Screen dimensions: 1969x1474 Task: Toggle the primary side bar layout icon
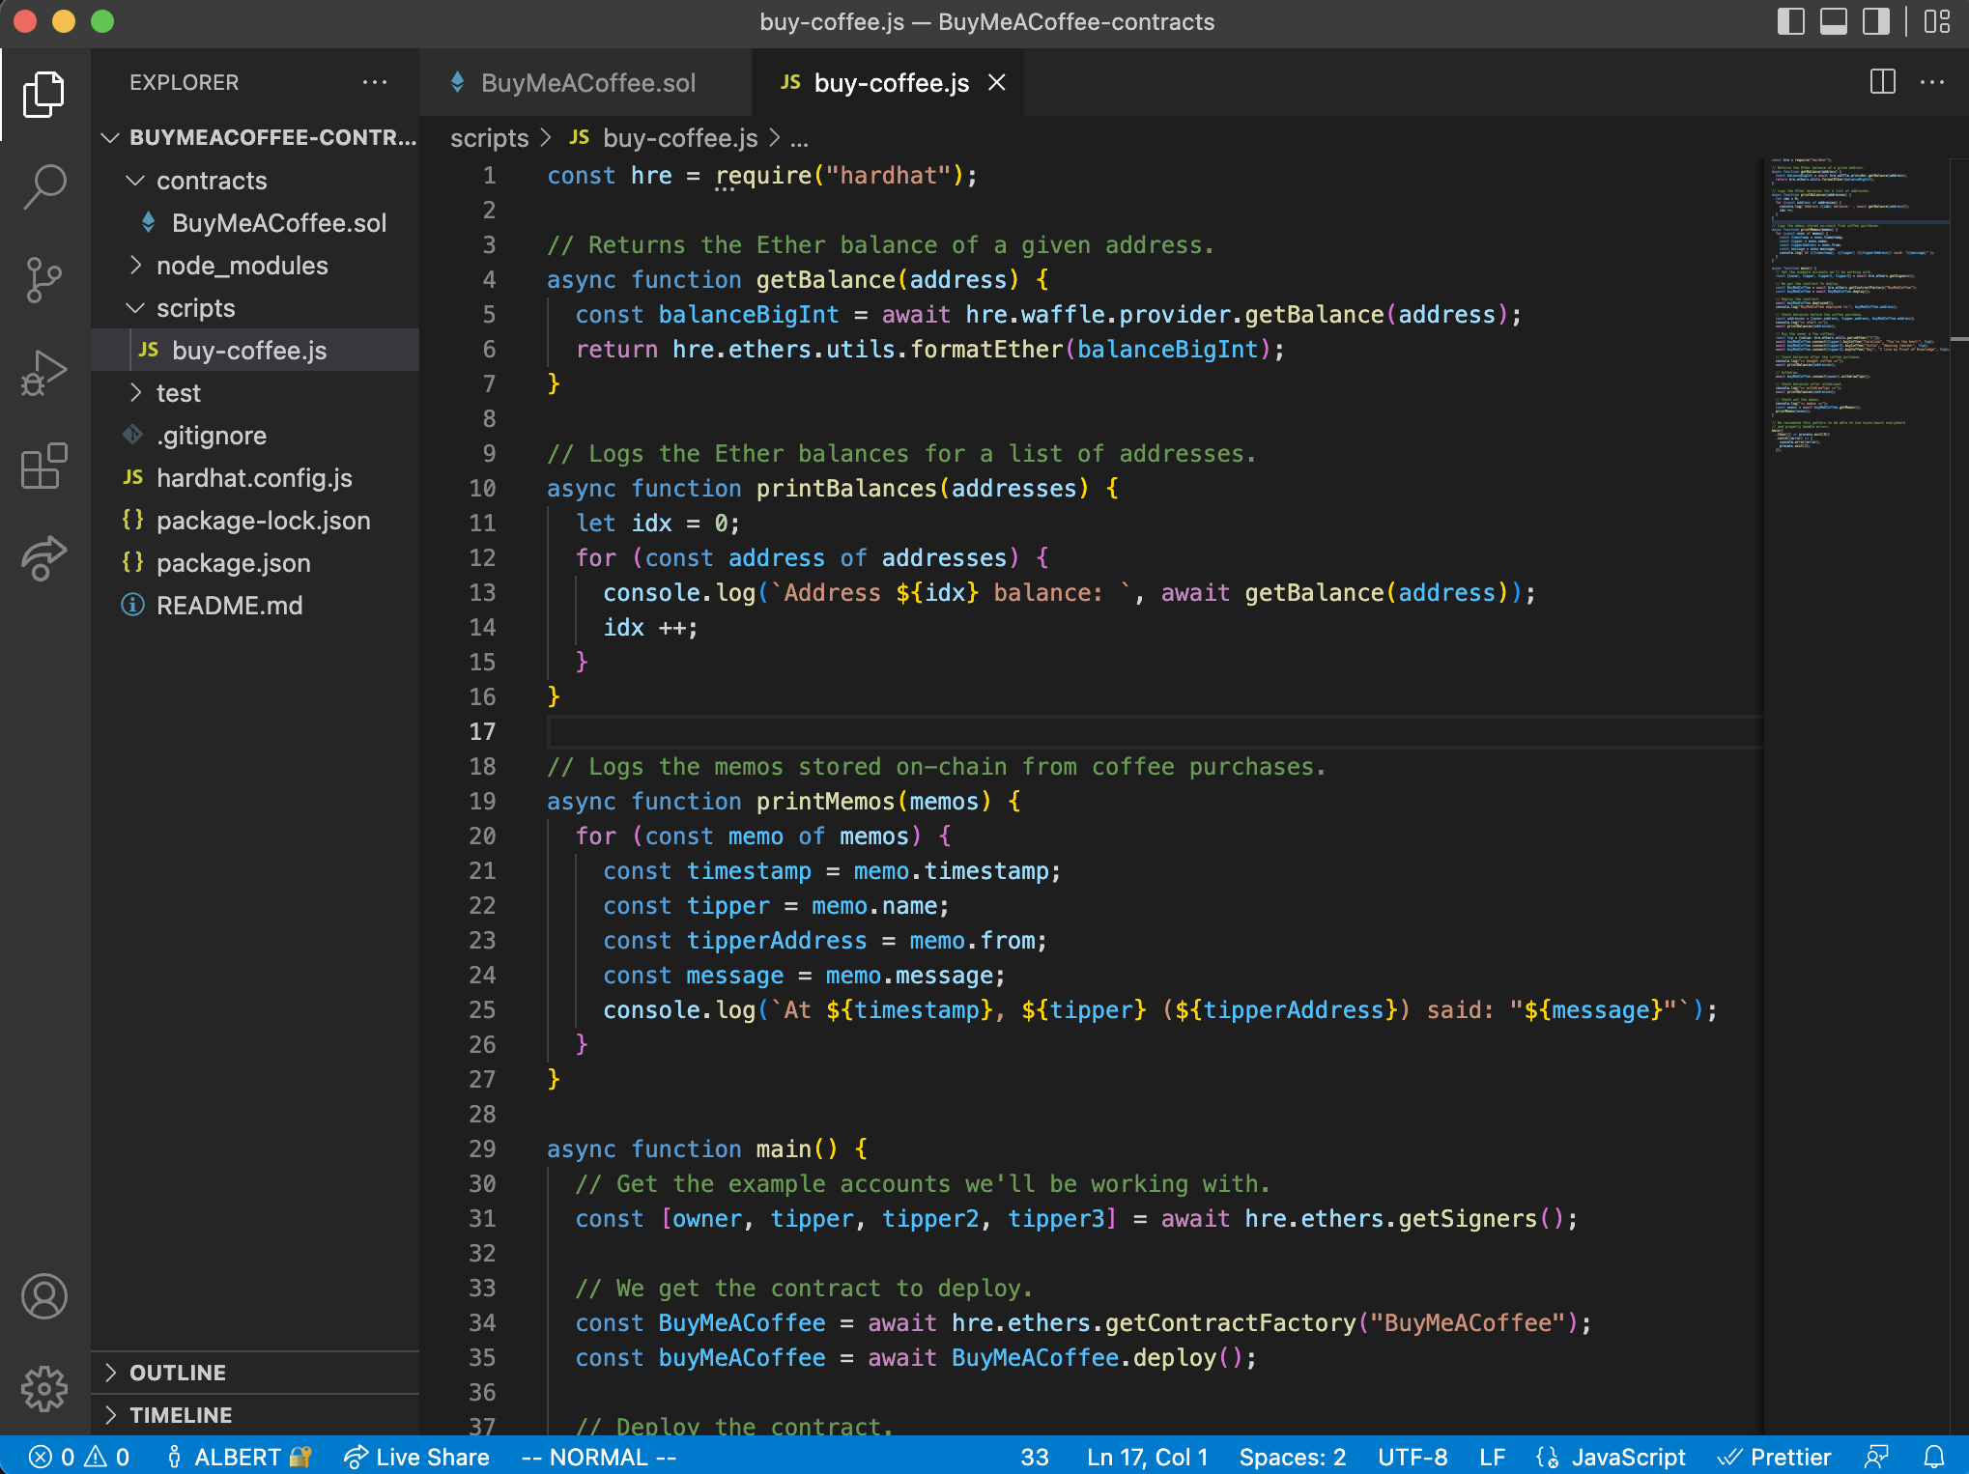coord(1790,21)
